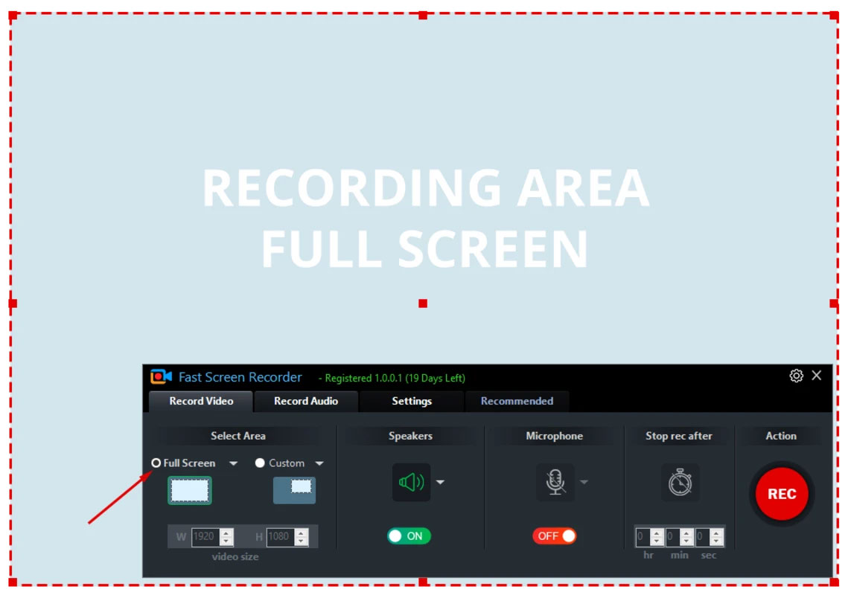Click the 'video size' label
Viewport: 851px width, 595px height.
tap(235, 556)
